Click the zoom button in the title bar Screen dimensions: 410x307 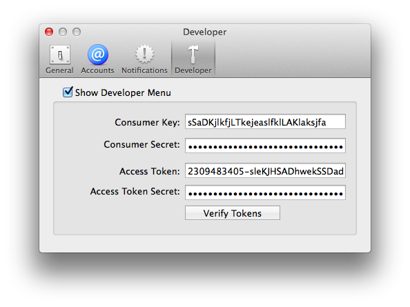click(77, 32)
